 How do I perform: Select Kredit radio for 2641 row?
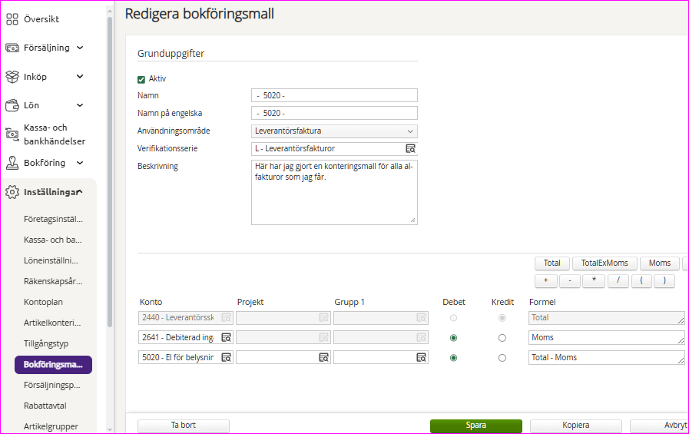tap(502, 338)
